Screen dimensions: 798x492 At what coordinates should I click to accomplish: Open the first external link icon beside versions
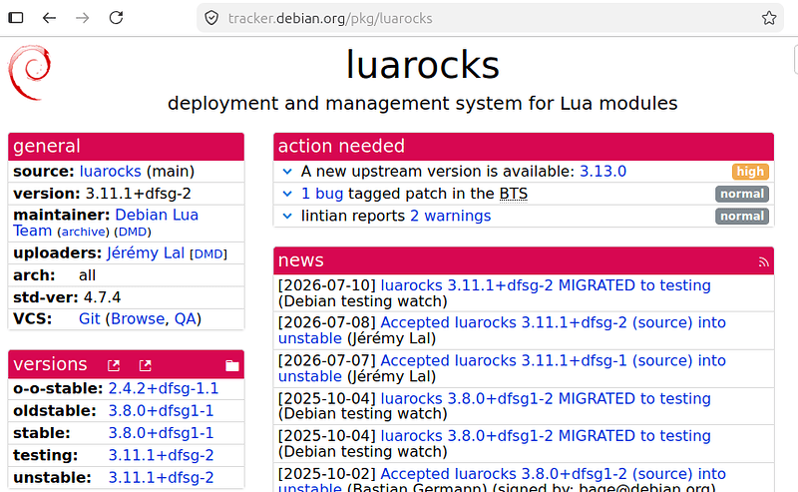click(114, 365)
